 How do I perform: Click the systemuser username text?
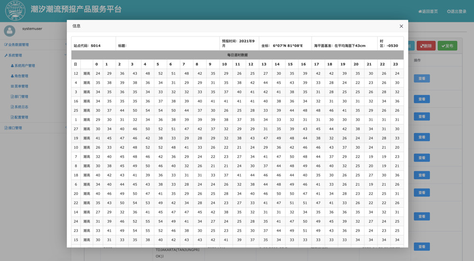[32, 29]
